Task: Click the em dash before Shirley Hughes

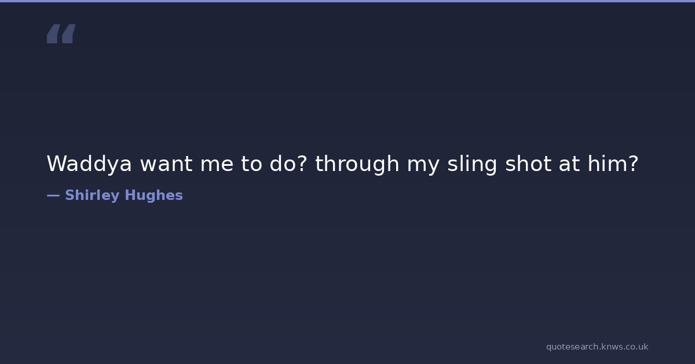Action: click(x=53, y=195)
